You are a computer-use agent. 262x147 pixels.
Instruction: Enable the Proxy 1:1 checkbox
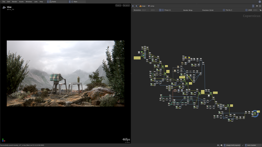[x=163, y=10]
